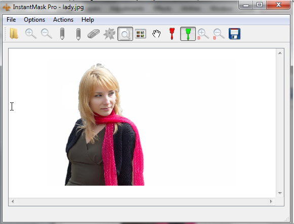Click the horizontal scrollbar left arrow
Viewport: 294px width, 224px height.
coord(13,201)
